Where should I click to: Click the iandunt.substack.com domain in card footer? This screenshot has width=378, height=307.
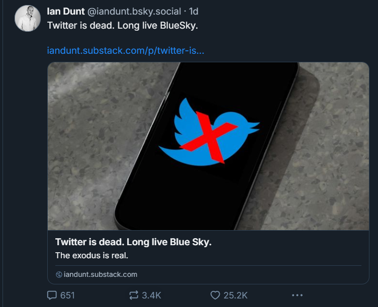(x=101, y=274)
